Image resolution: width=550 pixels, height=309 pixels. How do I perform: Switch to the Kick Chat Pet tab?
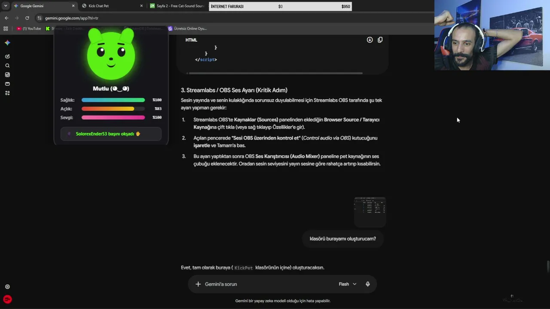tap(113, 6)
